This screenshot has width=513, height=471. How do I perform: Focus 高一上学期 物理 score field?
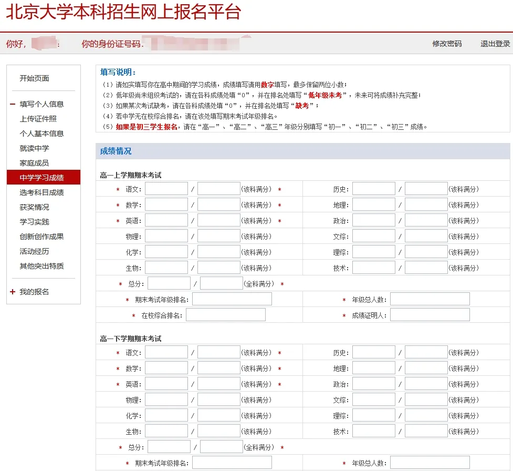tap(166, 236)
